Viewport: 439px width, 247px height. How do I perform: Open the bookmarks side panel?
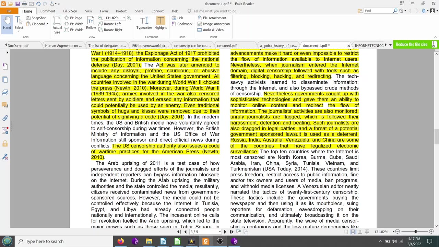click(x=5, y=66)
